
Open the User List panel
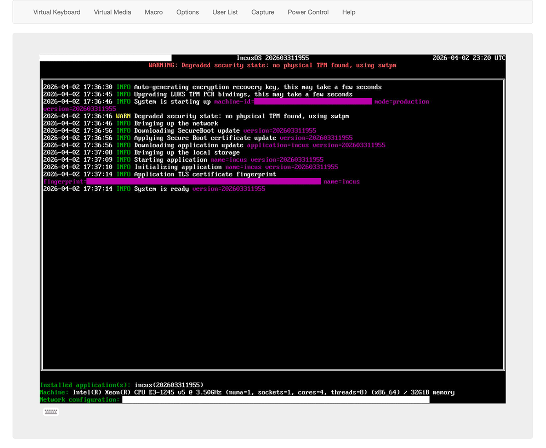(225, 12)
